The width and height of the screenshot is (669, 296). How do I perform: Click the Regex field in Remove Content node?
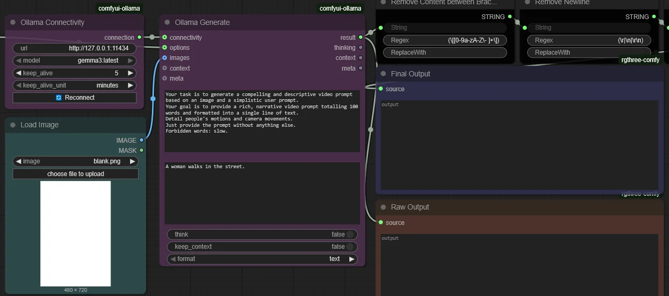[x=445, y=40]
